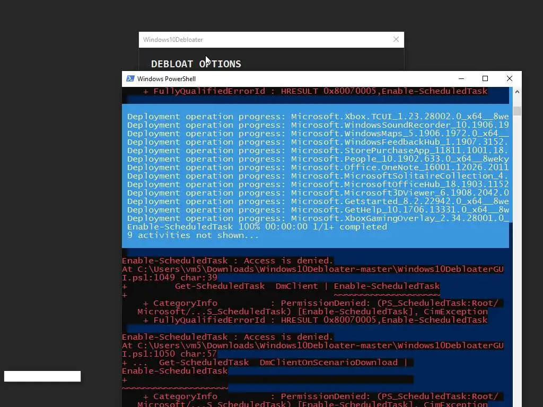Viewport: 543px width, 407px height.
Task: Click the white box at the bottom left
Action: click(x=42, y=376)
